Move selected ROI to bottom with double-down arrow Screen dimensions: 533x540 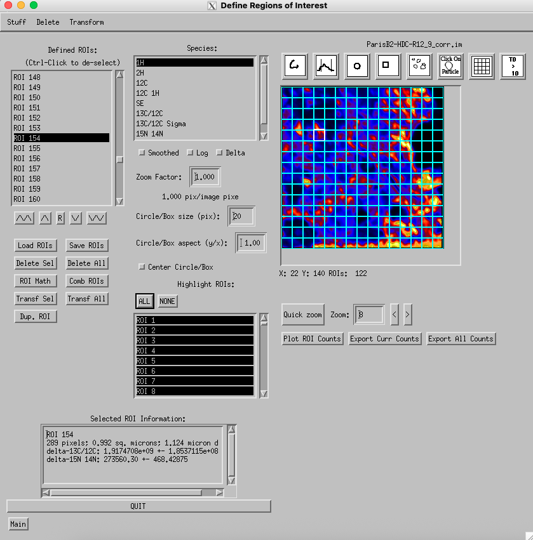point(97,218)
